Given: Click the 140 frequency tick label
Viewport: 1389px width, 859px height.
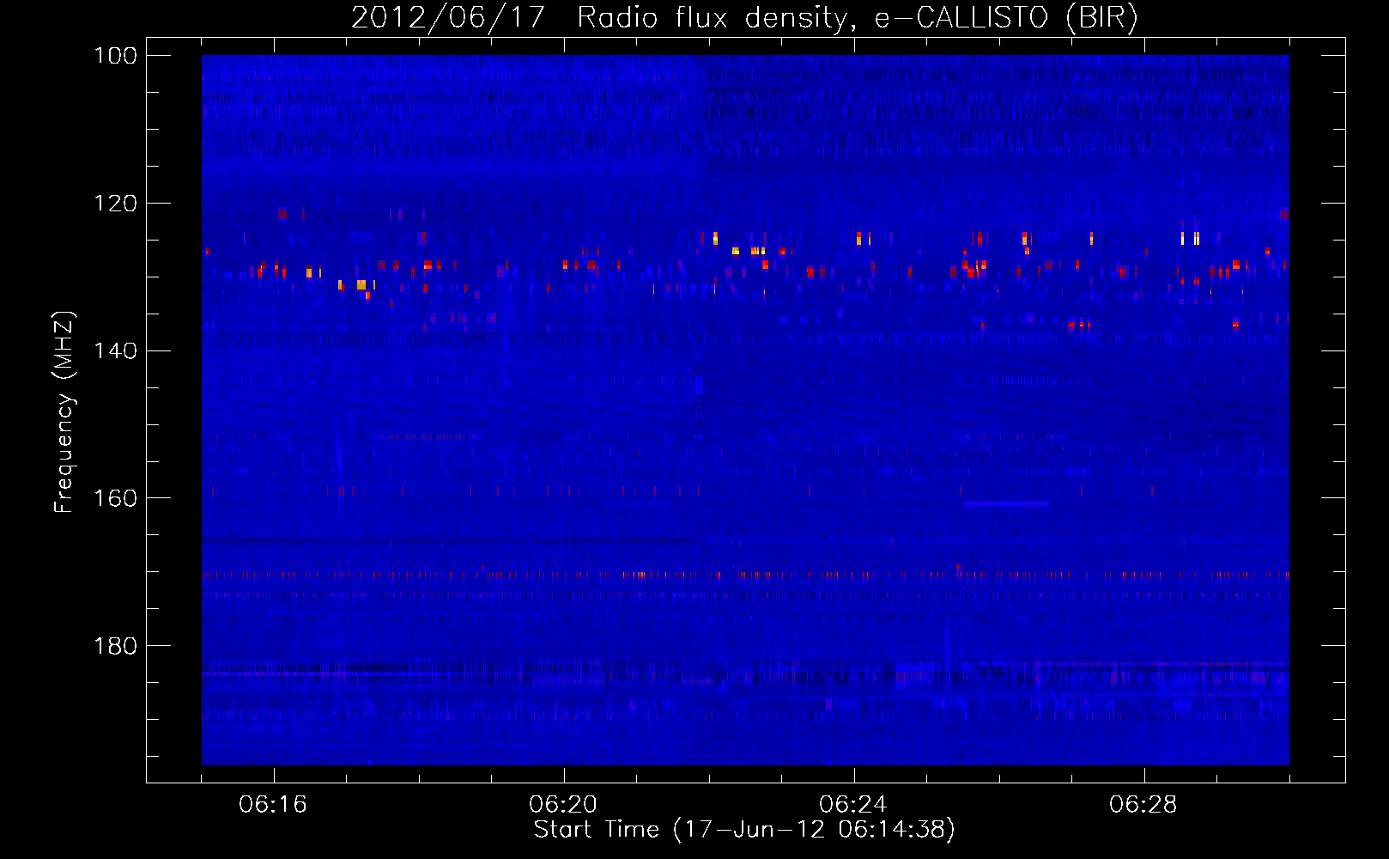Looking at the screenshot, I should point(115,350).
